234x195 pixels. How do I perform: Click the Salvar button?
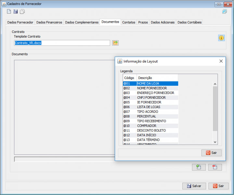point(194,186)
